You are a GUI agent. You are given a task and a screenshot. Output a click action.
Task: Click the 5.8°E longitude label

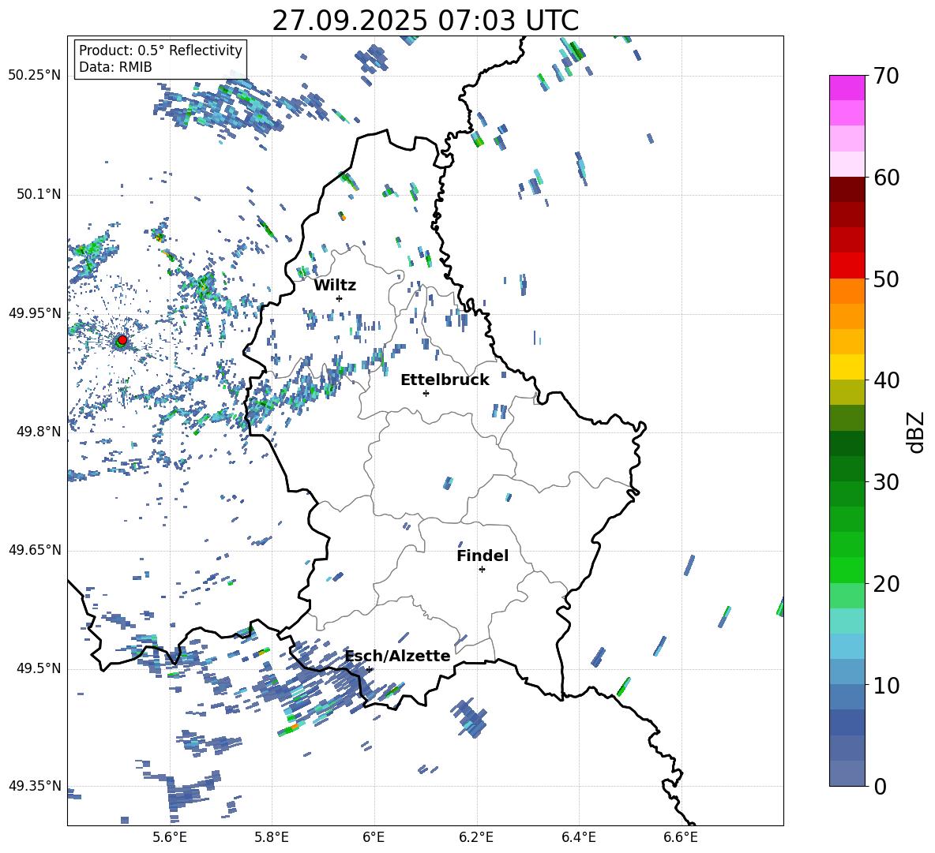point(272,837)
